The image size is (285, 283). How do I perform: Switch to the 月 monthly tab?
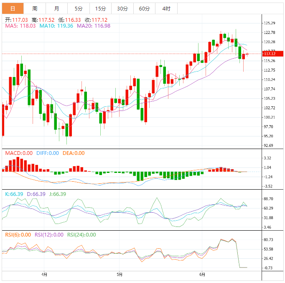coord(56,8)
